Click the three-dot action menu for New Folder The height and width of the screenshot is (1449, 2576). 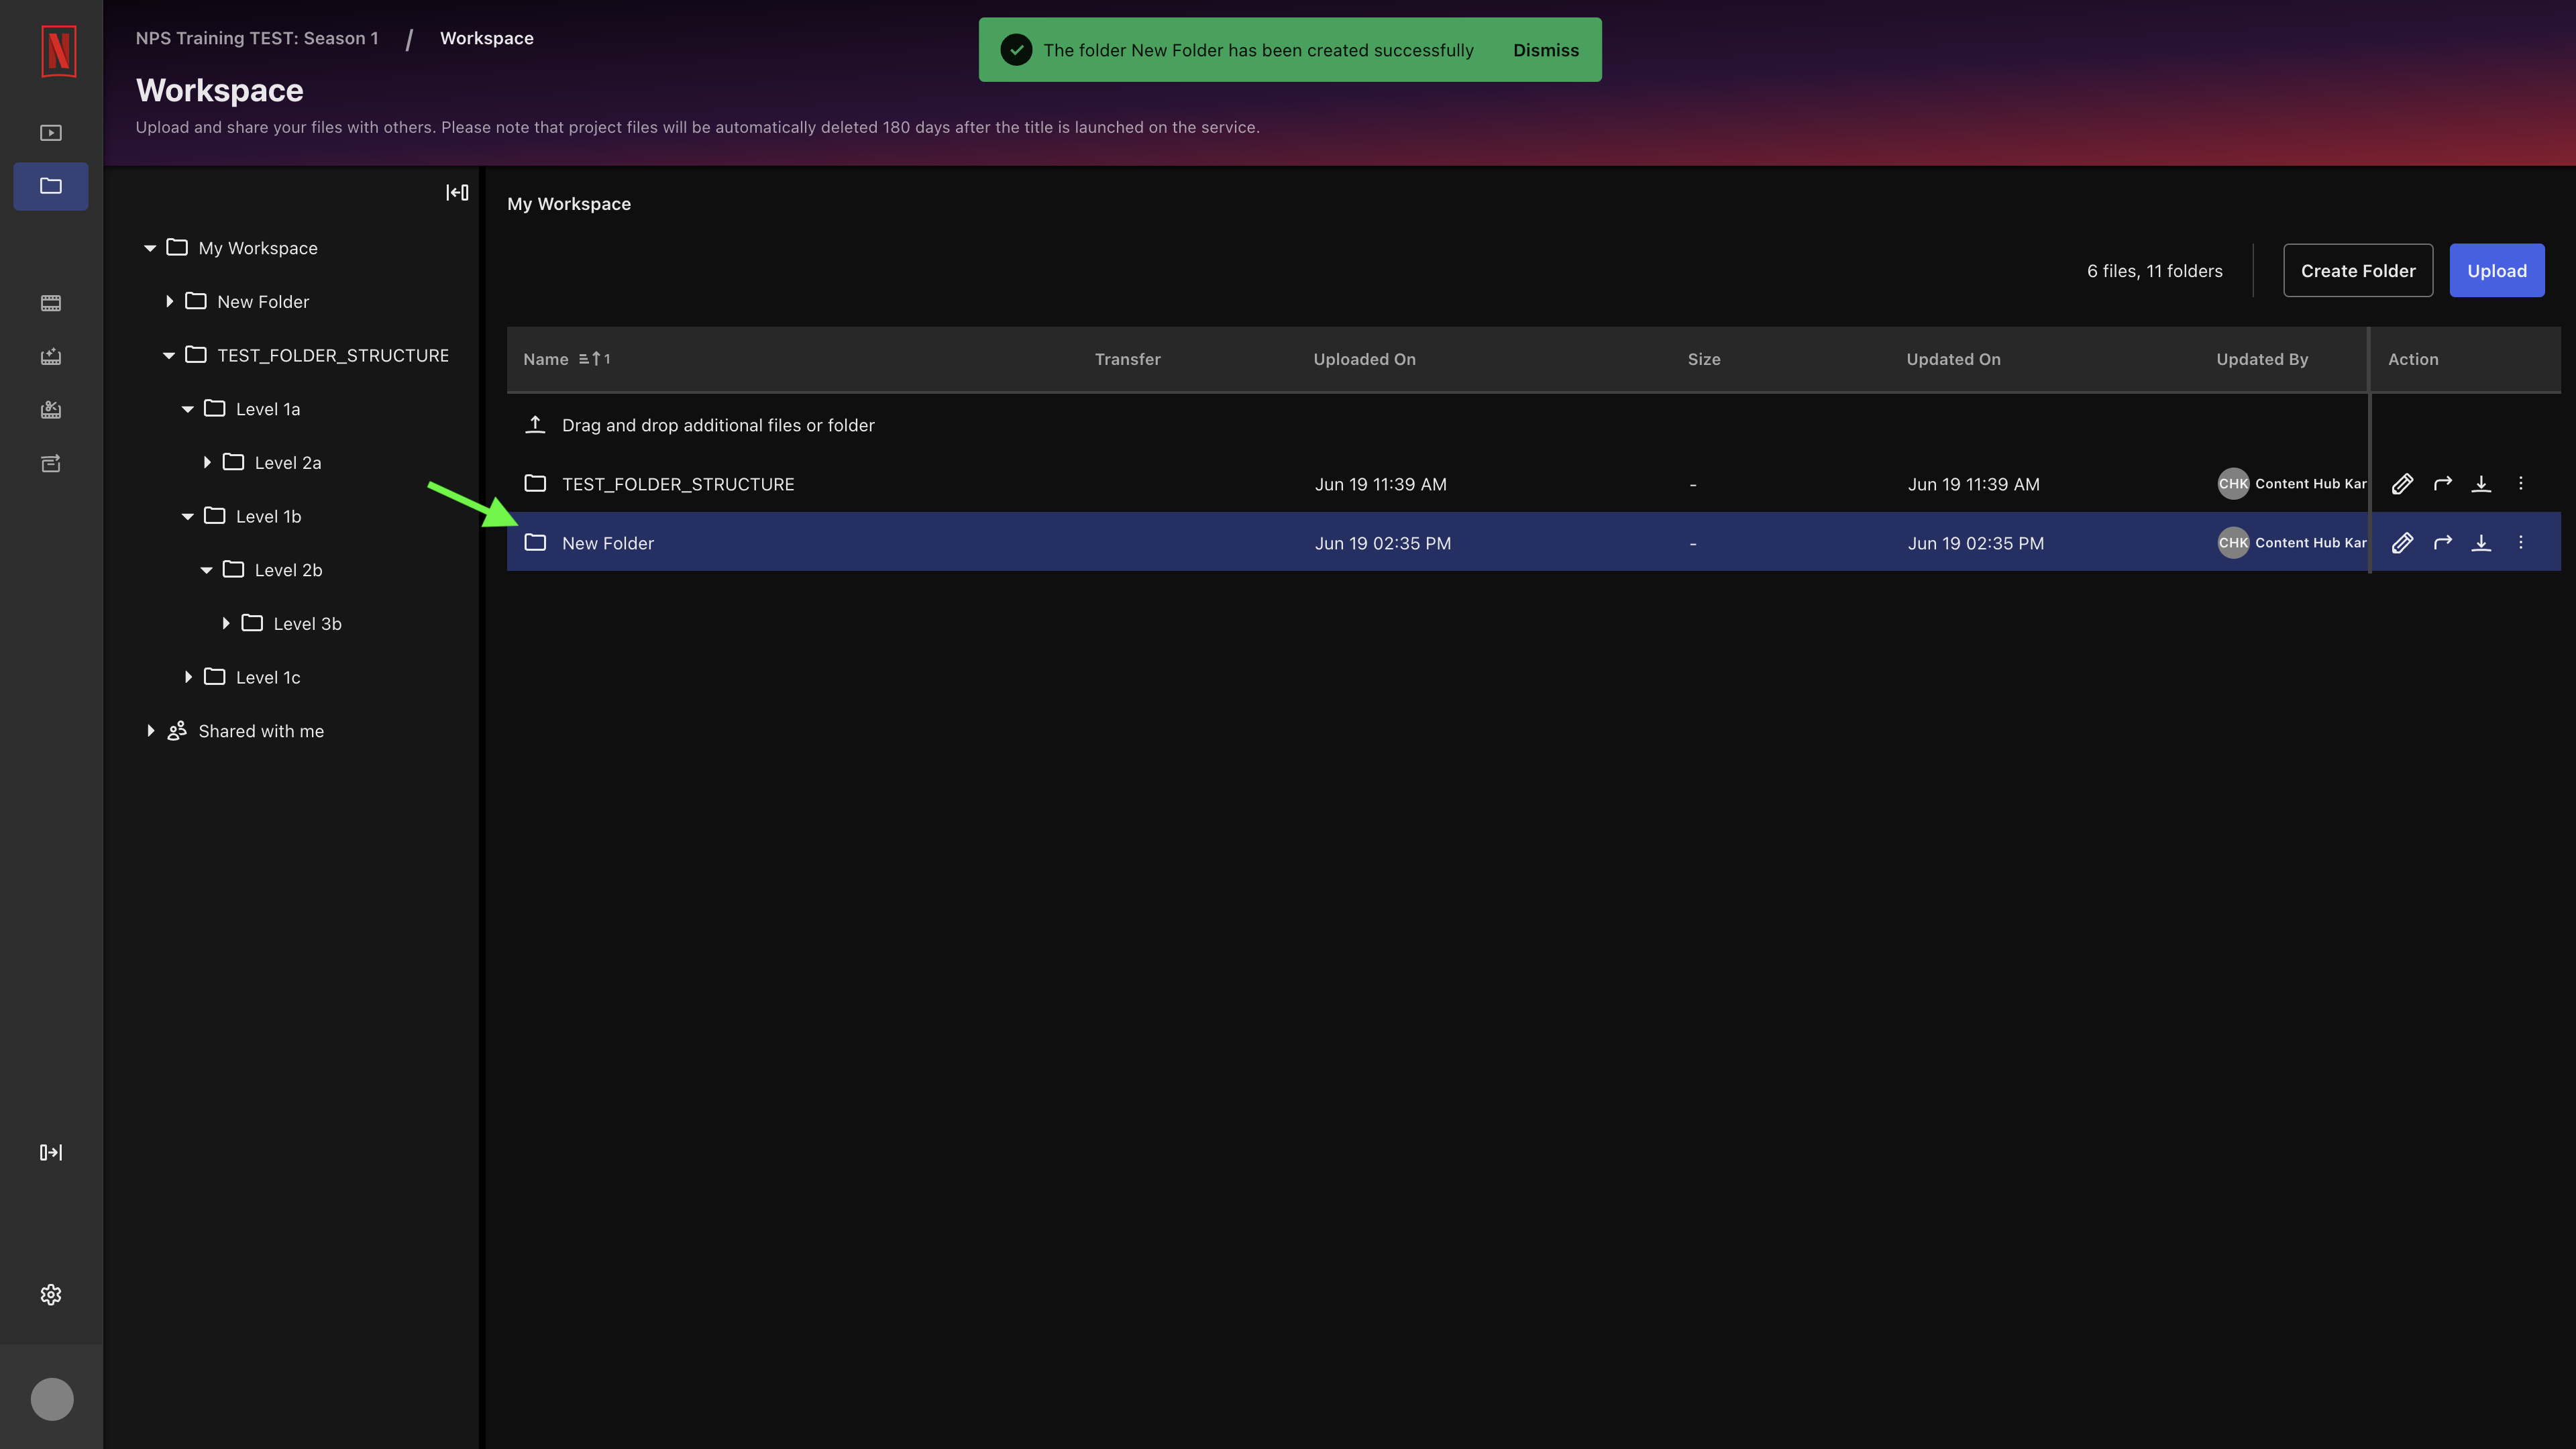click(x=2521, y=541)
